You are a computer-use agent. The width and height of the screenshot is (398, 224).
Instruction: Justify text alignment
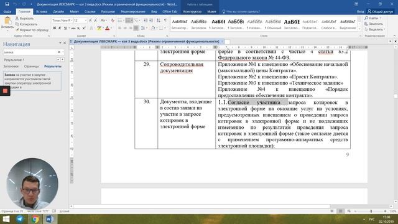click(x=136, y=28)
